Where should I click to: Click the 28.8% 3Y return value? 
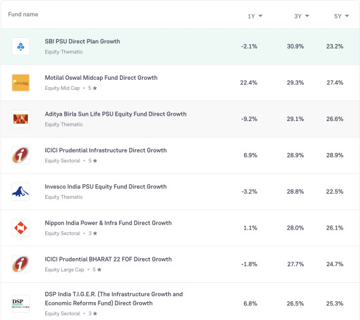pyautogui.click(x=295, y=192)
